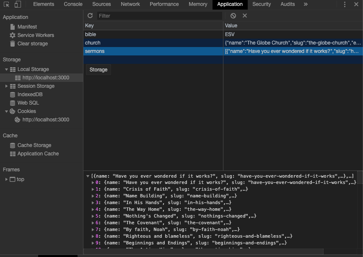Screen dimensions: 363x257
Task: Expand the Session Storage tree node
Action: [6, 86]
